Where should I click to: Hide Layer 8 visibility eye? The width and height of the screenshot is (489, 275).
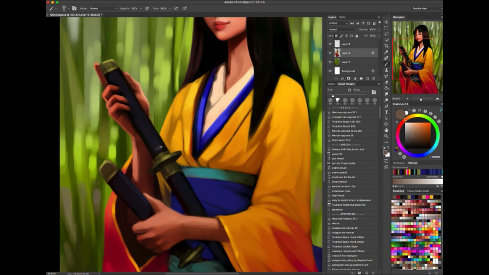[330, 44]
